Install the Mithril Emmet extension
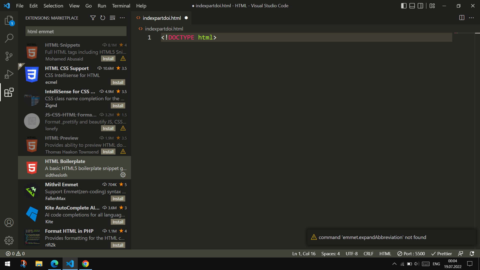 point(118,198)
